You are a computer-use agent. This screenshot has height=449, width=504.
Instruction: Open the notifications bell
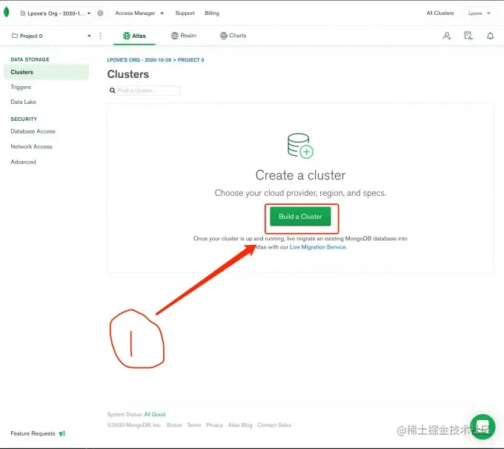(490, 36)
